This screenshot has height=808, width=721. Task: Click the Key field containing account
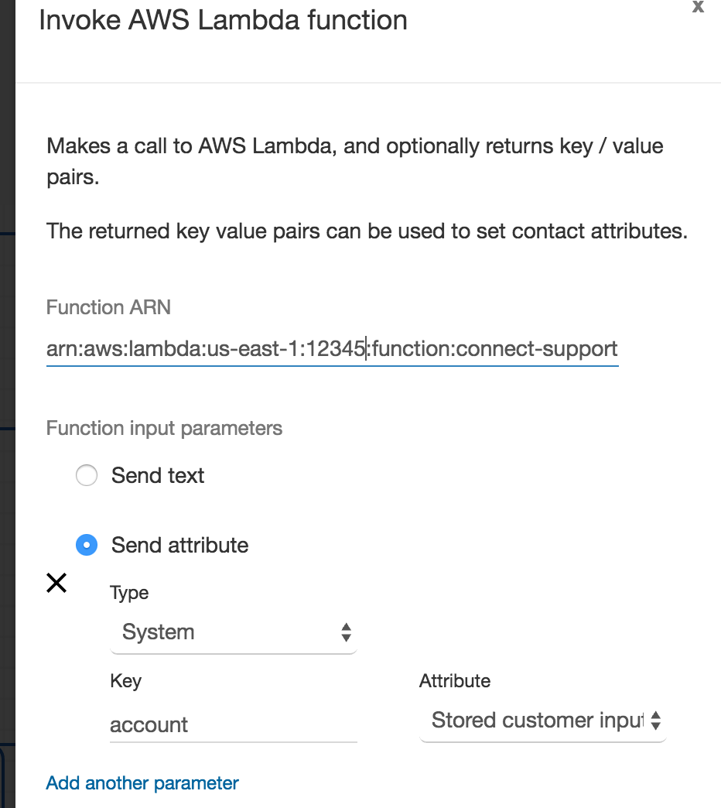pyautogui.click(x=234, y=724)
